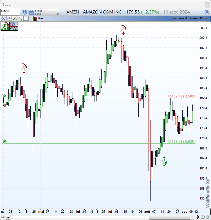Click the horizontal scrollbar thumb
The width and height of the screenshot is (211, 220).
pos(170,217)
